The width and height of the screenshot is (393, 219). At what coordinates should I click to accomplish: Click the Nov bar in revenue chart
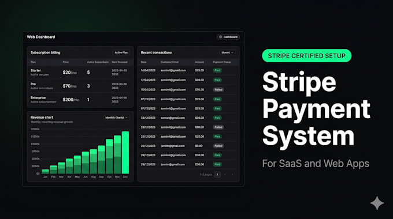pyautogui.click(x=117, y=154)
